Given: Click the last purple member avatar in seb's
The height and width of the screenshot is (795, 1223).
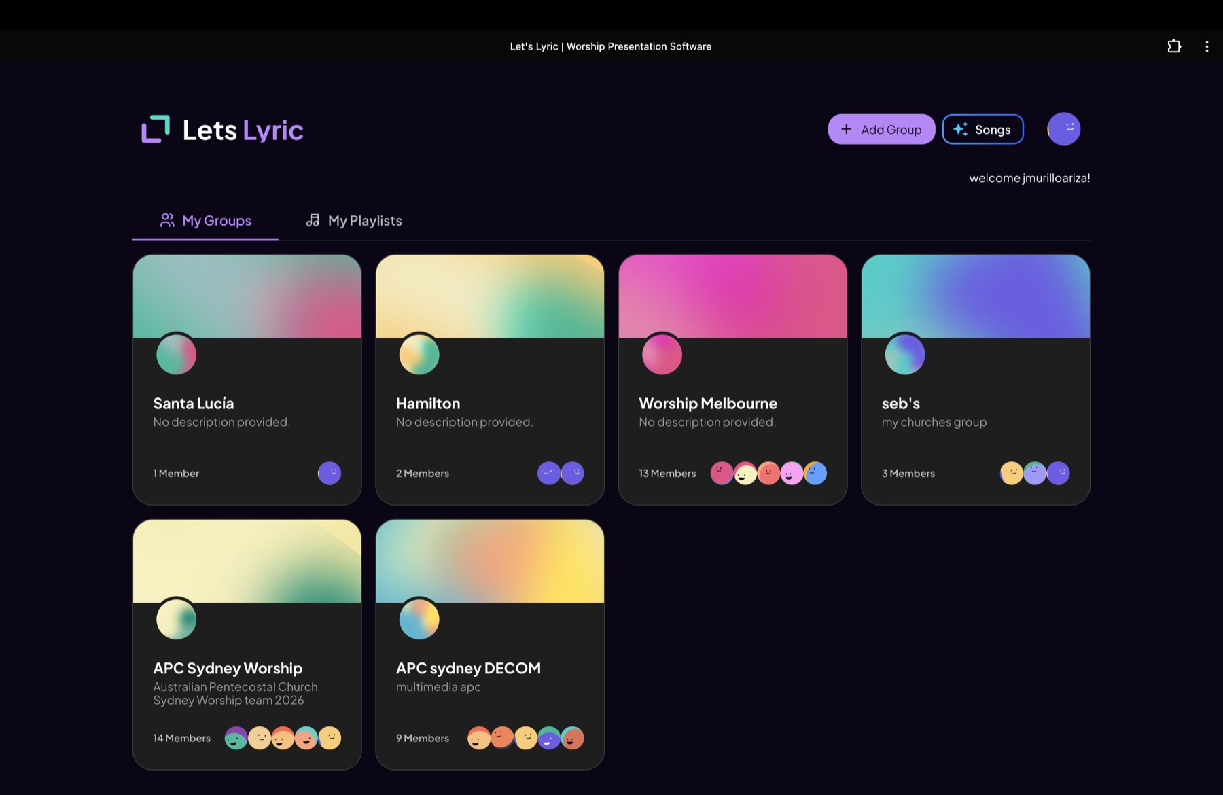Looking at the screenshot, I should click(x=1059, y=473).
